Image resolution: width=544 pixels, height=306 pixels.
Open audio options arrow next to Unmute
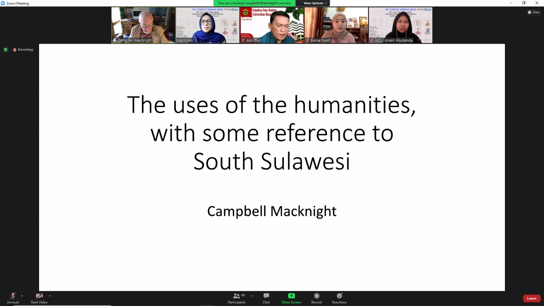tap(22, 296)
